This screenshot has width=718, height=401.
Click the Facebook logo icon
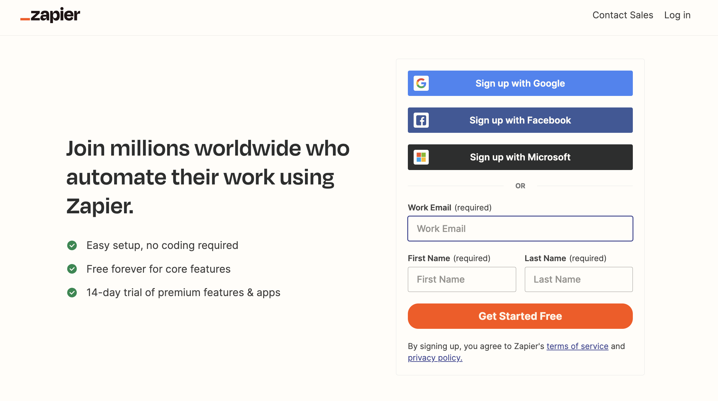421,120
